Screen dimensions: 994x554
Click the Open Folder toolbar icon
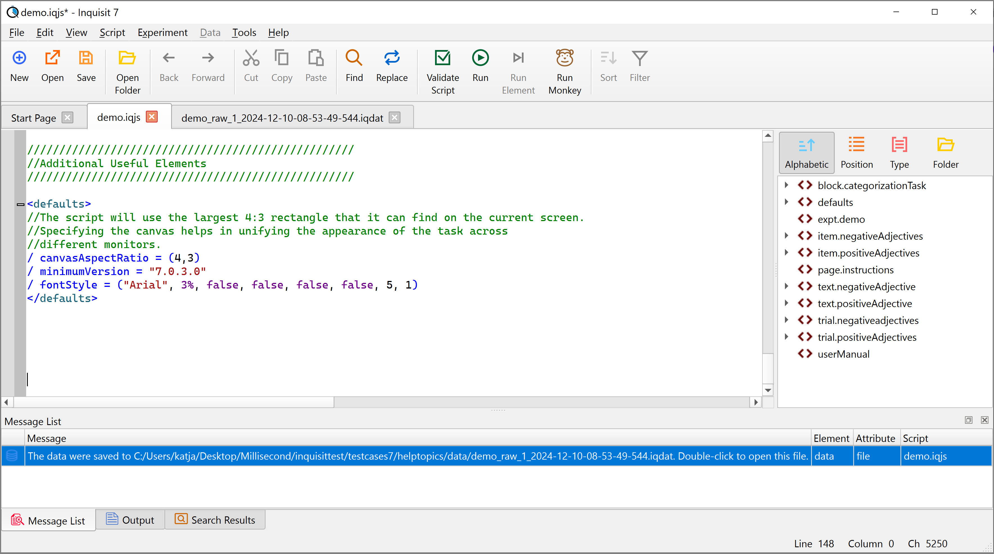click(127, 72)
